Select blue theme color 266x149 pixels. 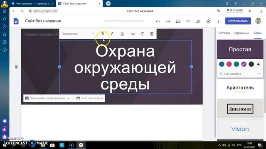[x=222, y=64]
